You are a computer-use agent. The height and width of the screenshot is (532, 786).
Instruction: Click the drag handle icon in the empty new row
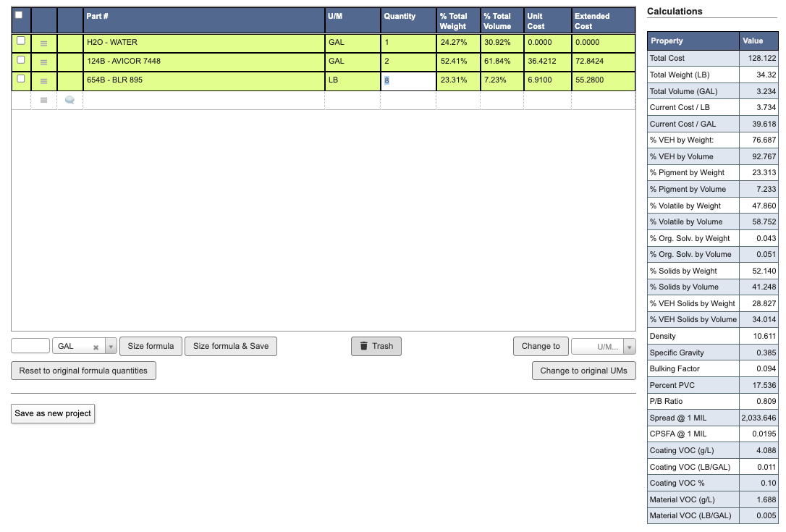click(x=43, y=101)
